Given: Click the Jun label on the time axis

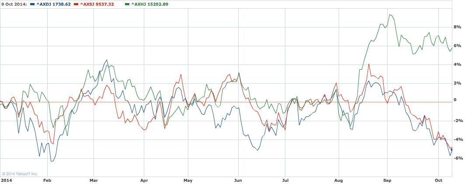Looking at the screenshot, I should [x=238, y=180].
